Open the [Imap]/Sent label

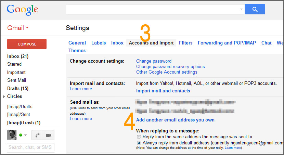pos(18,114)
